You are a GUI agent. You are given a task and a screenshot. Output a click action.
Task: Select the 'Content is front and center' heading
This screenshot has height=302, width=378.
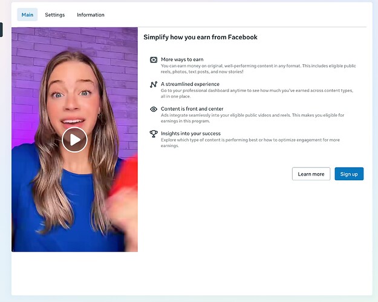click(x=192, y=109)
